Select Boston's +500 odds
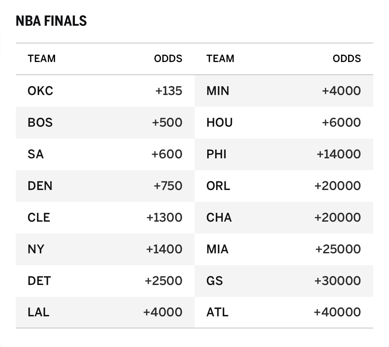This screenshot has width=389, height=347. 167,122
